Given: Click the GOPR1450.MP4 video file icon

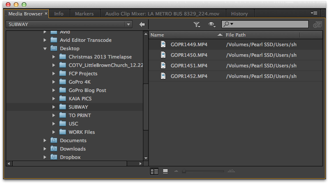Looking at the screenshot, I should click(x=163, y=55).
